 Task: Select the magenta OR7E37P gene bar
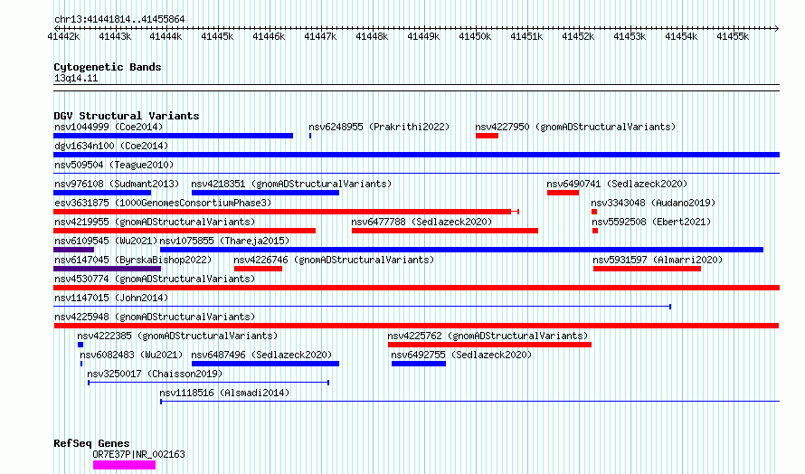[124, 465]
